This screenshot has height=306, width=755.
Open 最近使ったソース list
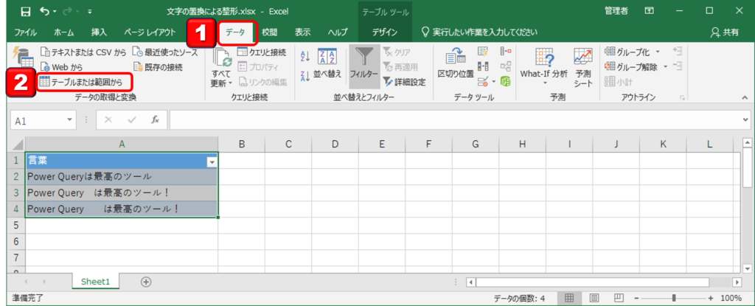[164, 52]
